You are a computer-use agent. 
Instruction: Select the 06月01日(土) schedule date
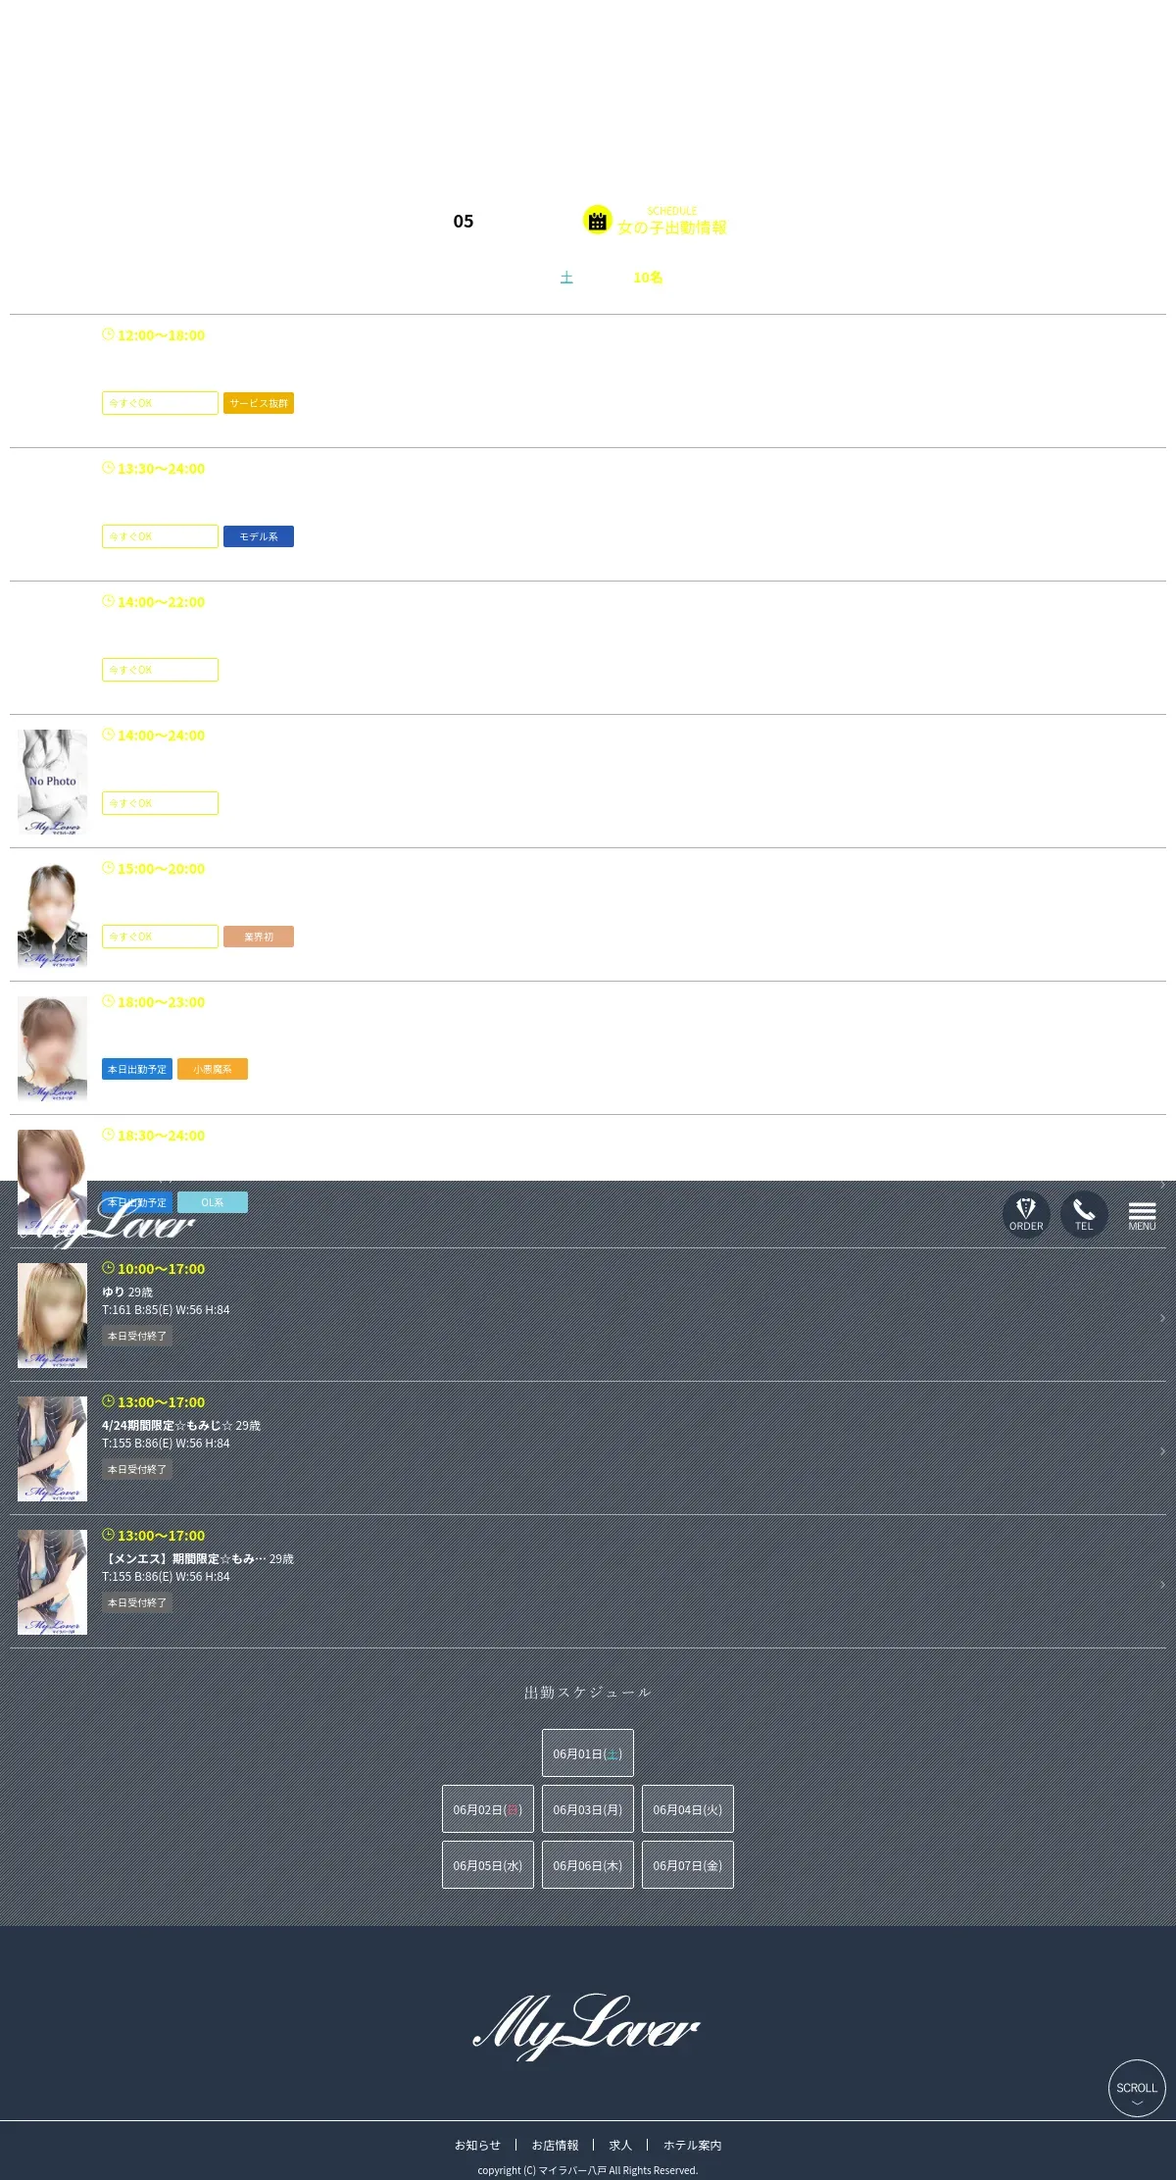coord(588,1752)
